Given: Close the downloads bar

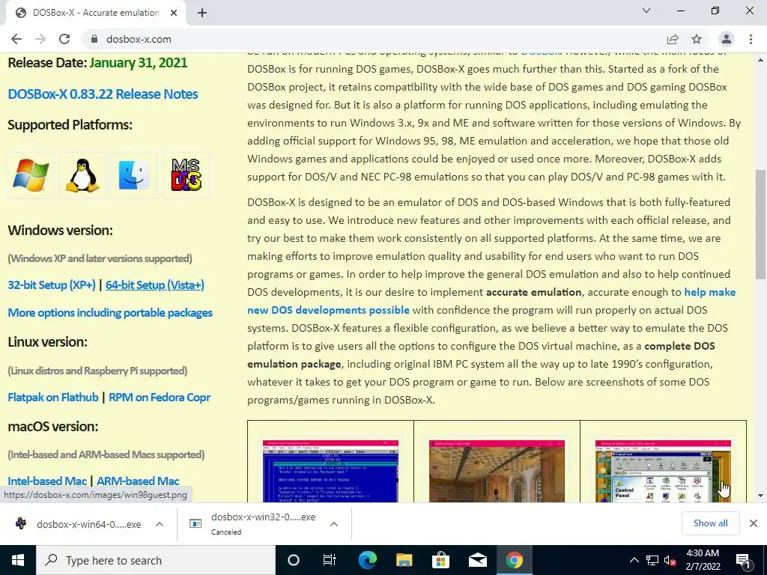Looking at the screenshot, I should [754, 523].
